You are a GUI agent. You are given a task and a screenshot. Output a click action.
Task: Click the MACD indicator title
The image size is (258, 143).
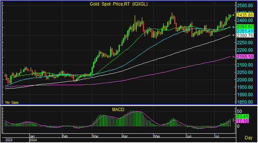point(118,110)
